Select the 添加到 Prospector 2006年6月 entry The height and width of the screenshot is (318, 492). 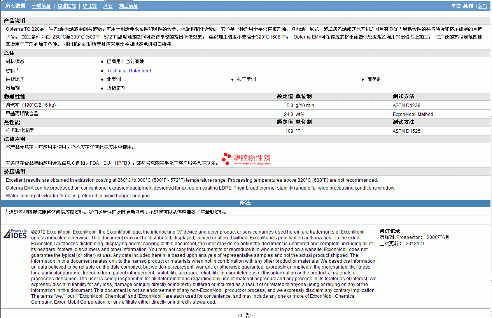415,237
